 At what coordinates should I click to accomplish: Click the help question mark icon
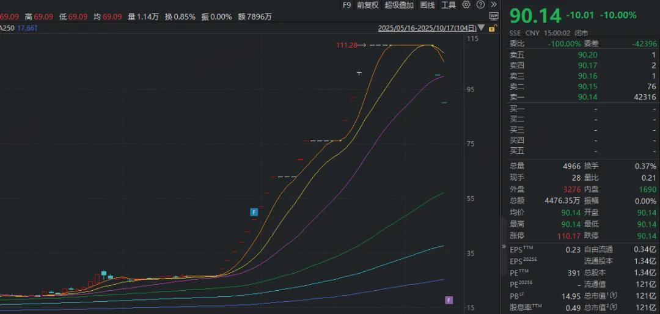pos(480,5)
